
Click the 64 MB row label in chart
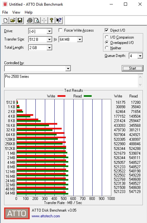click(x=10, y=193)
